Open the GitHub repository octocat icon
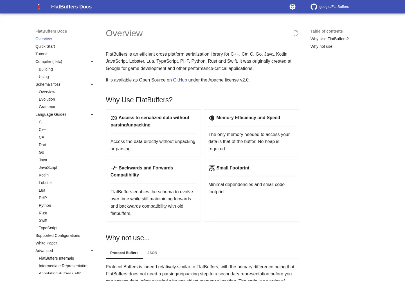The width and height of the screenshot is (405, 281). click(314, 7)
